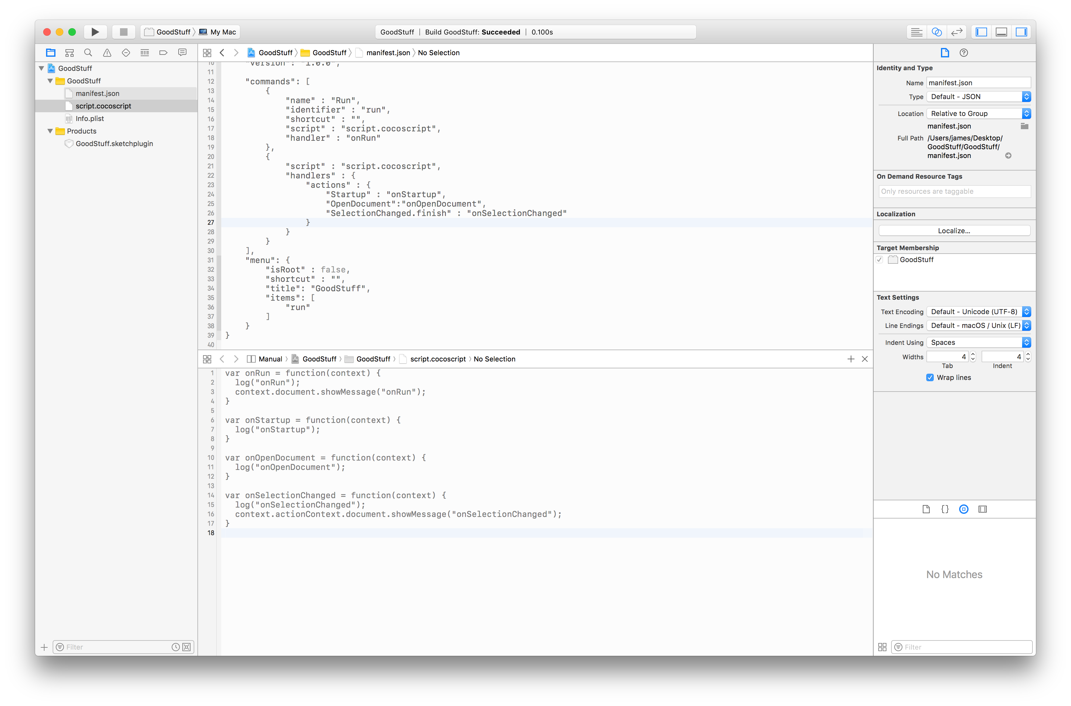Click the localize button in Identity panel
This screenshot has width=1071, height=706.
point(954,230)
